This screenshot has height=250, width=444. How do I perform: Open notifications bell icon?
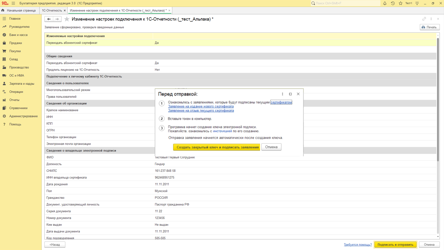coord(385,3)
